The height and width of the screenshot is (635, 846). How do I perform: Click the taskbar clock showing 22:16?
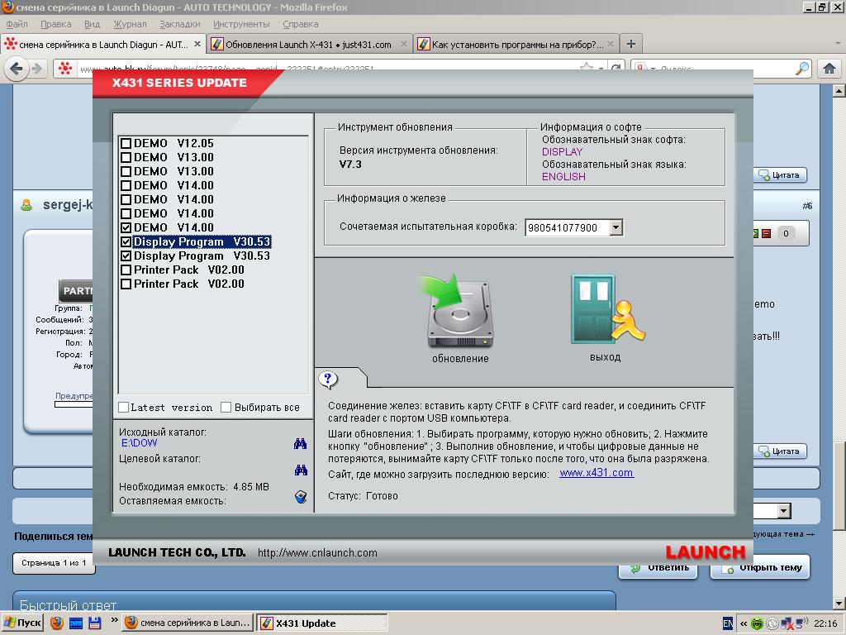click(x=825, y=623)
